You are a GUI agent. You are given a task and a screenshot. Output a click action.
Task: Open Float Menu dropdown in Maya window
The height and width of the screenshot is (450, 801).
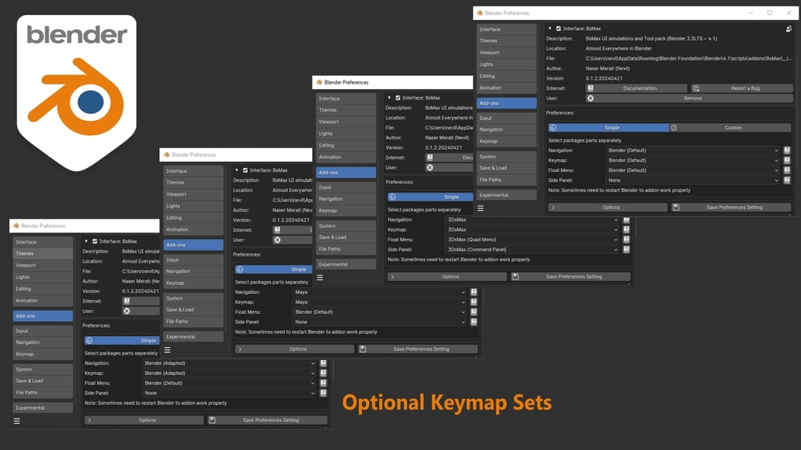click(379, 311)
